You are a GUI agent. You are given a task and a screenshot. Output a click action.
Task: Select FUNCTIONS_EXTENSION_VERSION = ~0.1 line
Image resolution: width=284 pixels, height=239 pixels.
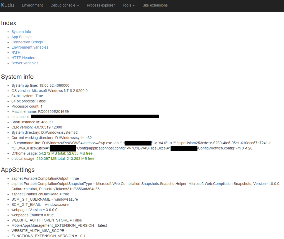48,236
